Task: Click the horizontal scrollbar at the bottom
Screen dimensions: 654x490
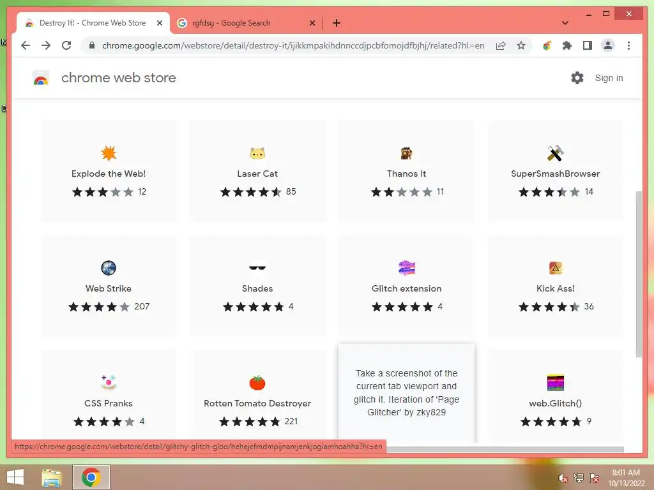Action: coord(505,449)
